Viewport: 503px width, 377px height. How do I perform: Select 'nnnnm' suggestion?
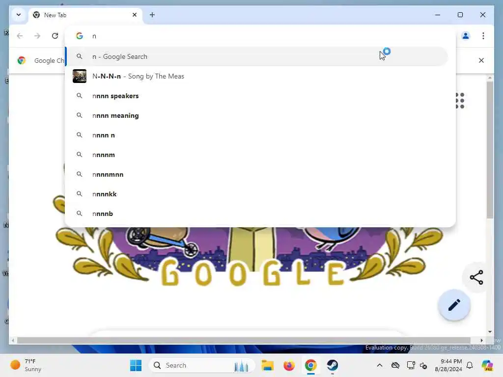tap(256, 155)
